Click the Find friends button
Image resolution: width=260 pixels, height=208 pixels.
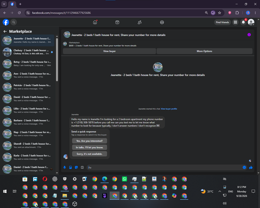click(223, 22)
